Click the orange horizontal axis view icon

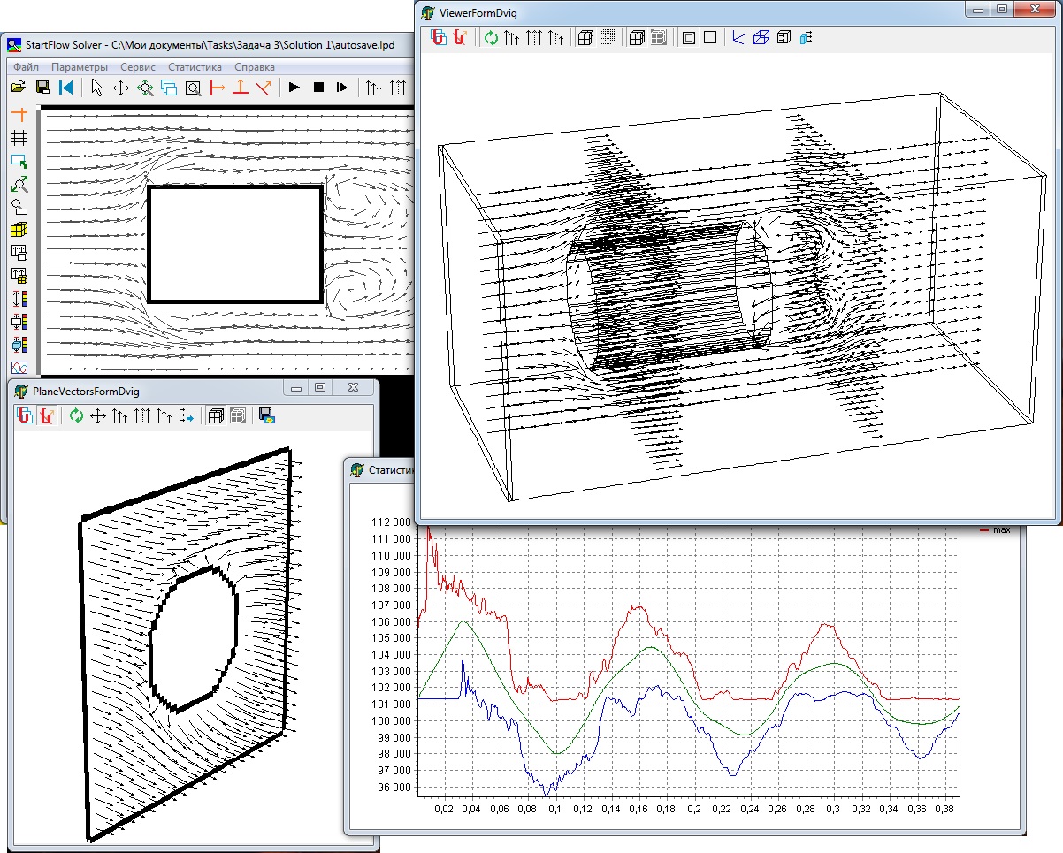tap(217, 88)
